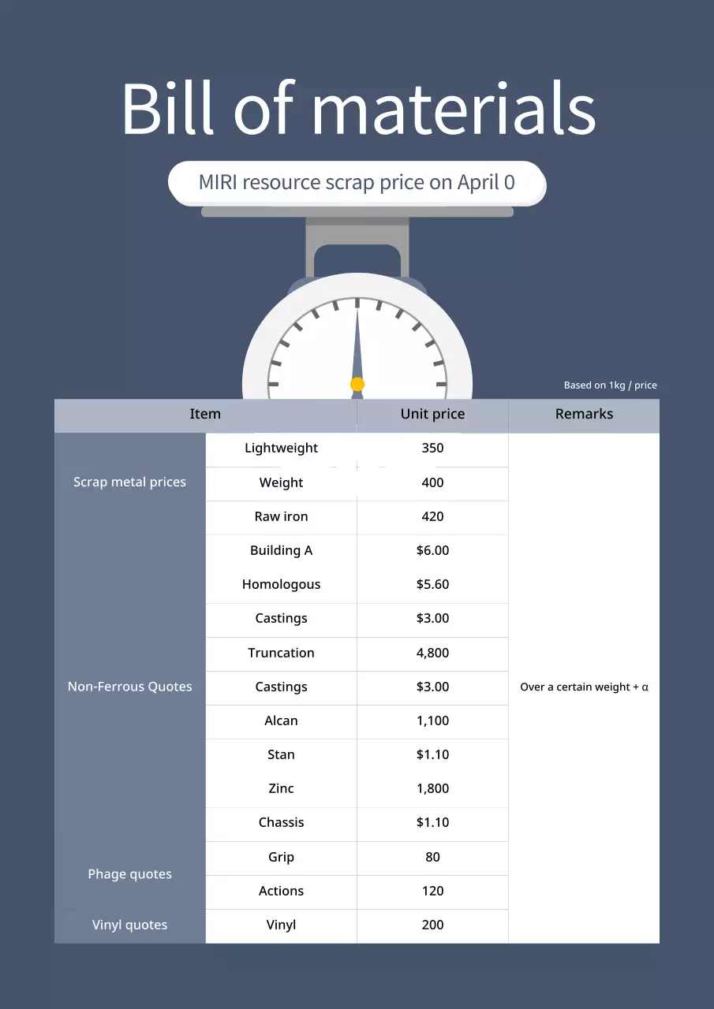Click the Vinyl unit price 200

(432, 925)
